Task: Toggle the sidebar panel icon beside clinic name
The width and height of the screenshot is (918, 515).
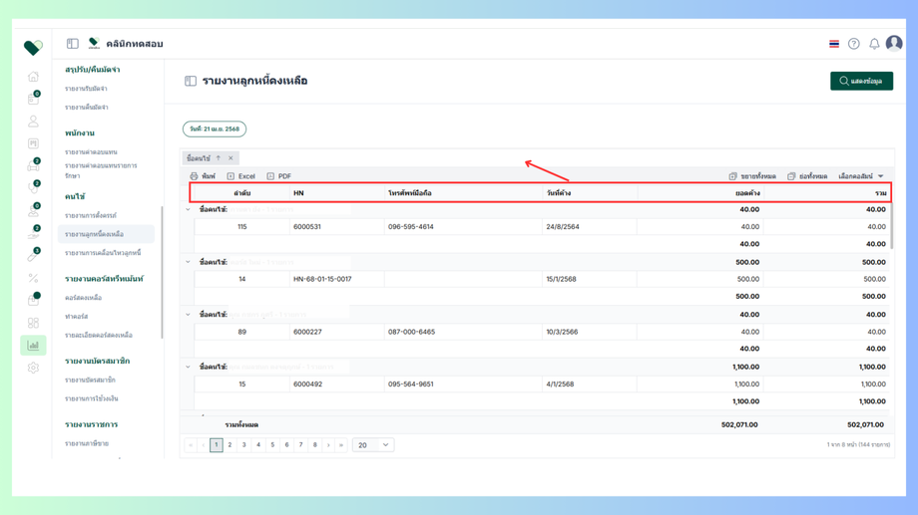Action: point(73,44)
